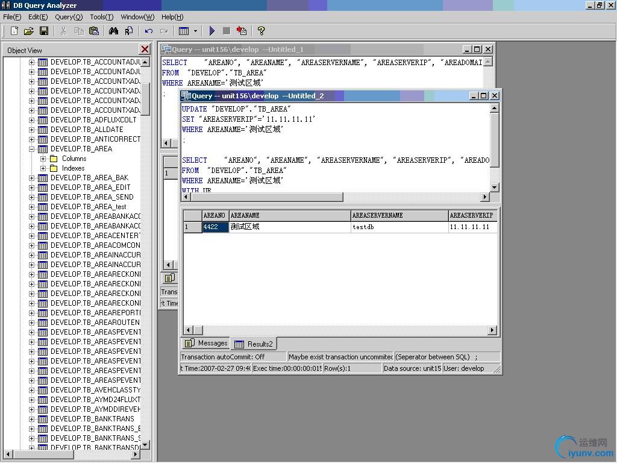Click the Find binoculars icon
Screen dimensions: 617x463
click(x=113, y=31)
